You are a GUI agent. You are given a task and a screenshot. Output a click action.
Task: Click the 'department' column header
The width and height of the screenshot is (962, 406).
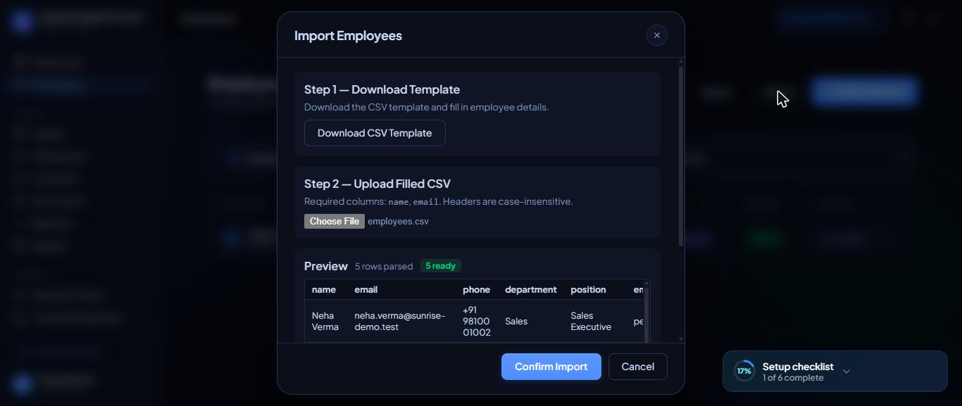point(531,290)
